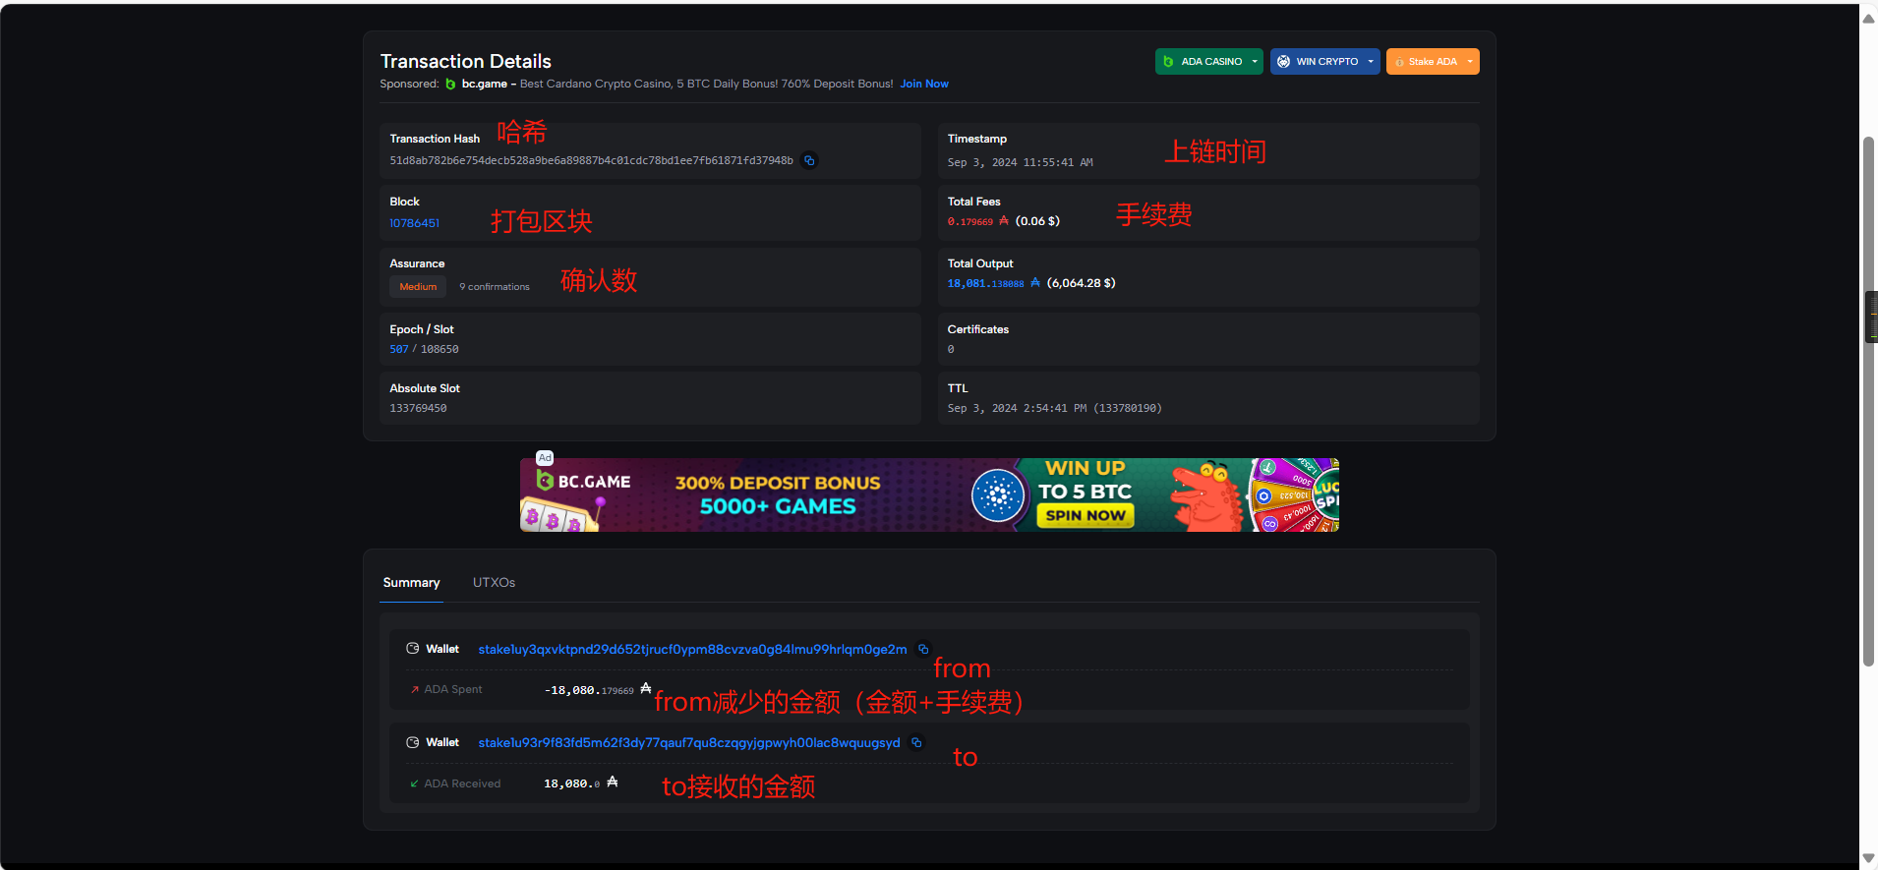Click the Certificates value 0
The height and width of the screenshot is (870, 1878).
click(951, 349)
